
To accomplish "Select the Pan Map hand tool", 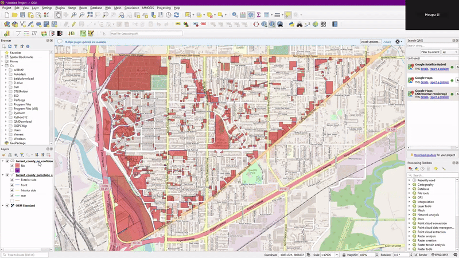I will click(59, 15).
